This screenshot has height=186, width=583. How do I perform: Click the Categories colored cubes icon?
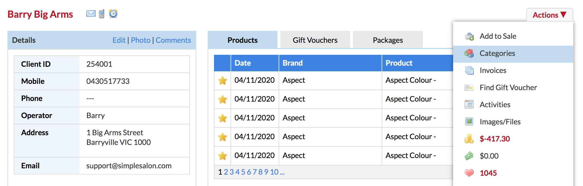tap(469, 53)
